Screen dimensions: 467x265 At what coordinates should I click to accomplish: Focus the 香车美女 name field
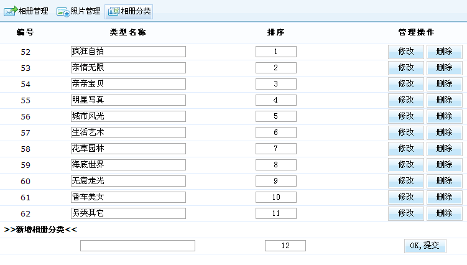coord(128,197)
